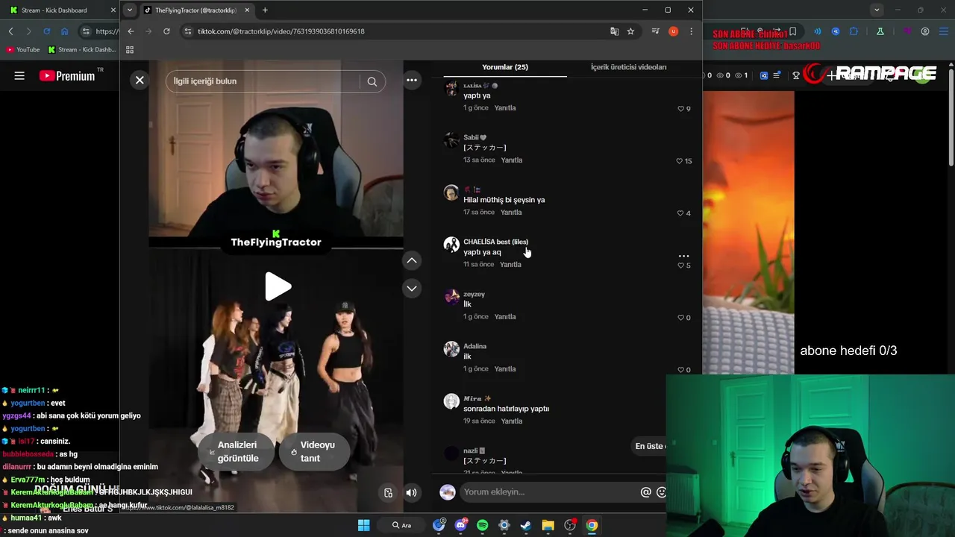The height and width of the screenshot is (537, 955).
Task: Translate the page using address bar icon
Action: [x=614, y=31]
